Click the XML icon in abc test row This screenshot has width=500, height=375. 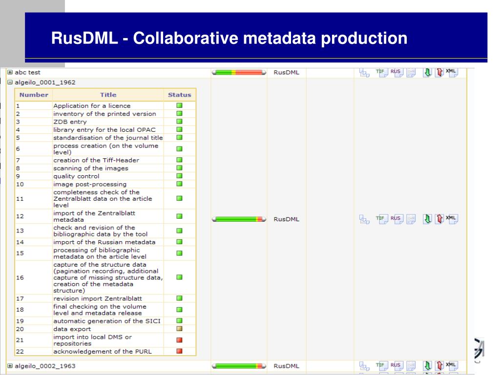click(452, 72)
